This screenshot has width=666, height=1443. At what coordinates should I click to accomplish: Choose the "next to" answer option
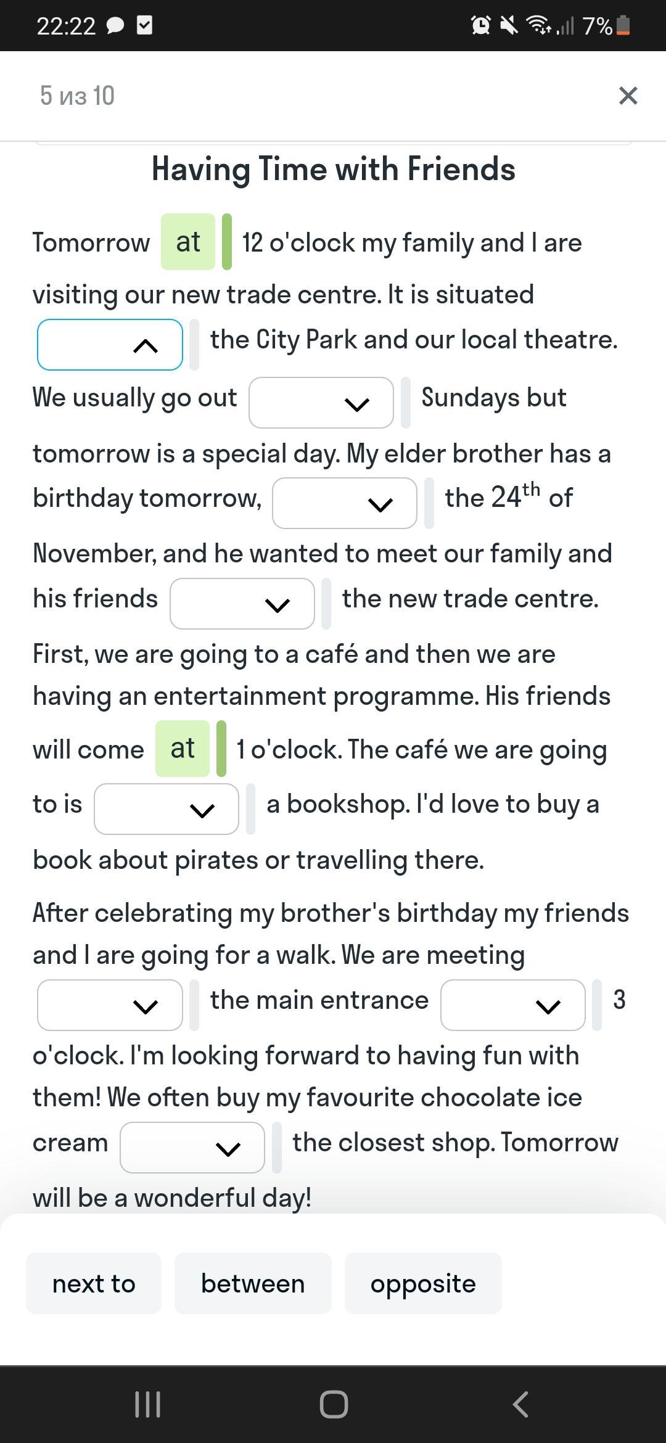(94, 1283)
